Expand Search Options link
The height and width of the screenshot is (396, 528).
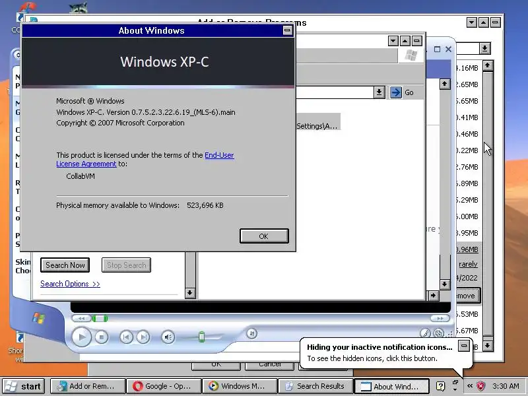click(x=70, y=284)
